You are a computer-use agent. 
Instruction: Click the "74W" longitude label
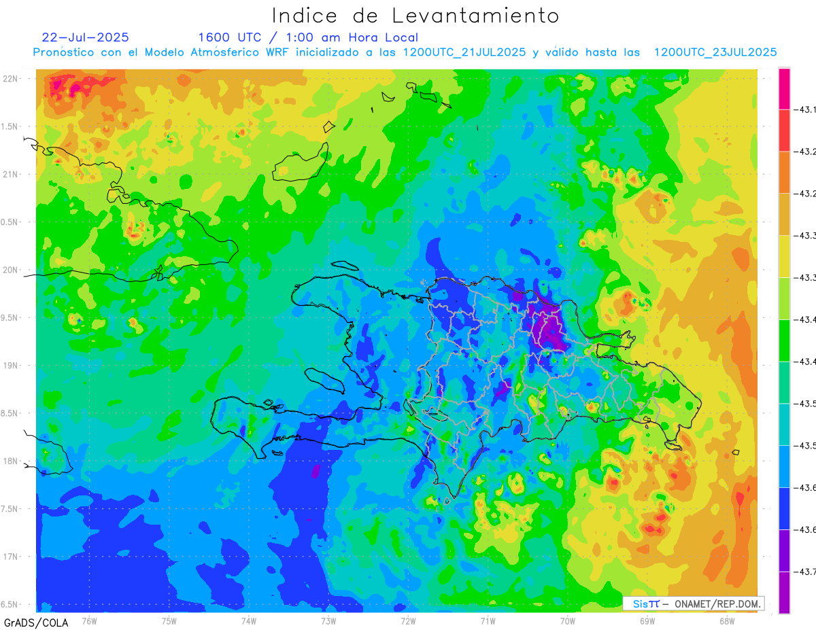coord(249,620)
